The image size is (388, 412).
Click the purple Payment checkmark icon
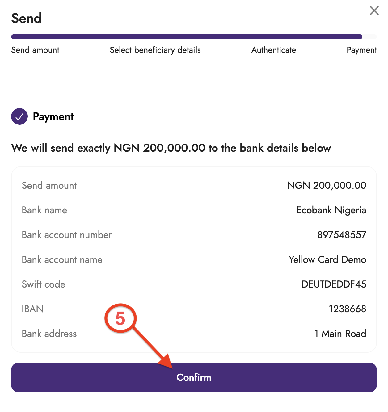click(x=19, y=116)
